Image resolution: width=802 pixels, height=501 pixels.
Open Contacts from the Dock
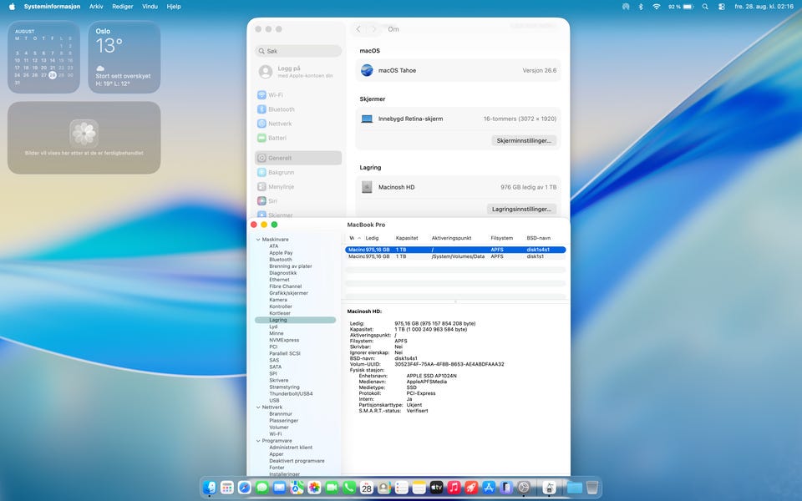coord(384,487)
